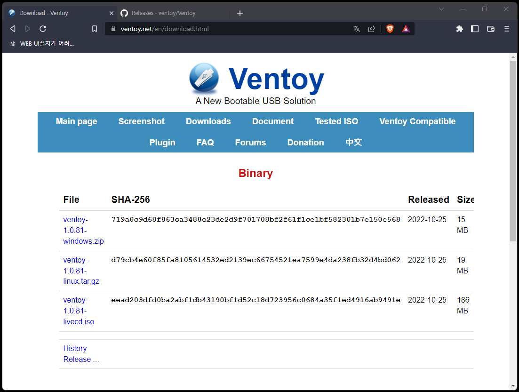This screenshot has width=519, height=392.
Task: Open the Tested ISO menu item
Action: pyautogui.click(x=336, y=121)
